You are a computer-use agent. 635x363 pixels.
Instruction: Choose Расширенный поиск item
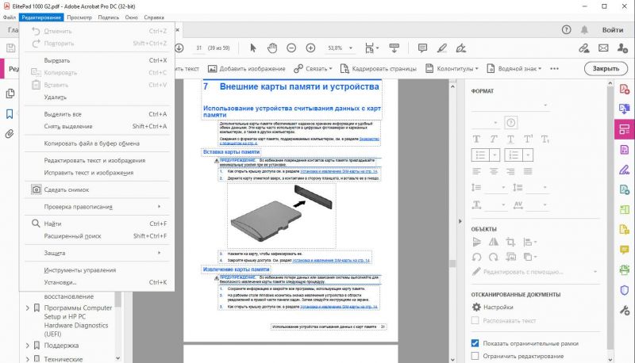click(x=97, y=236)
